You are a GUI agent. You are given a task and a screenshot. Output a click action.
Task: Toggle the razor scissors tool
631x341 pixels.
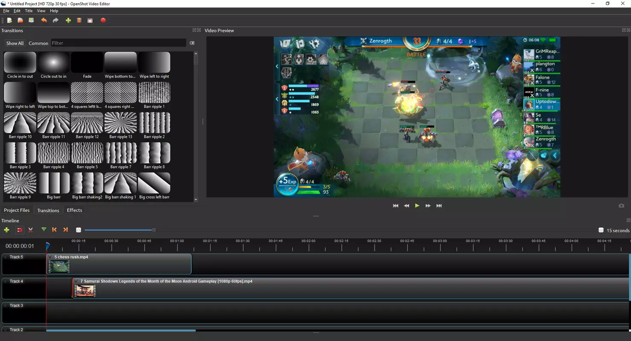[x=31, y=230]
